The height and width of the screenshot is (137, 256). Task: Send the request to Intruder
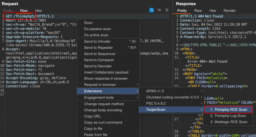(97, 41)
